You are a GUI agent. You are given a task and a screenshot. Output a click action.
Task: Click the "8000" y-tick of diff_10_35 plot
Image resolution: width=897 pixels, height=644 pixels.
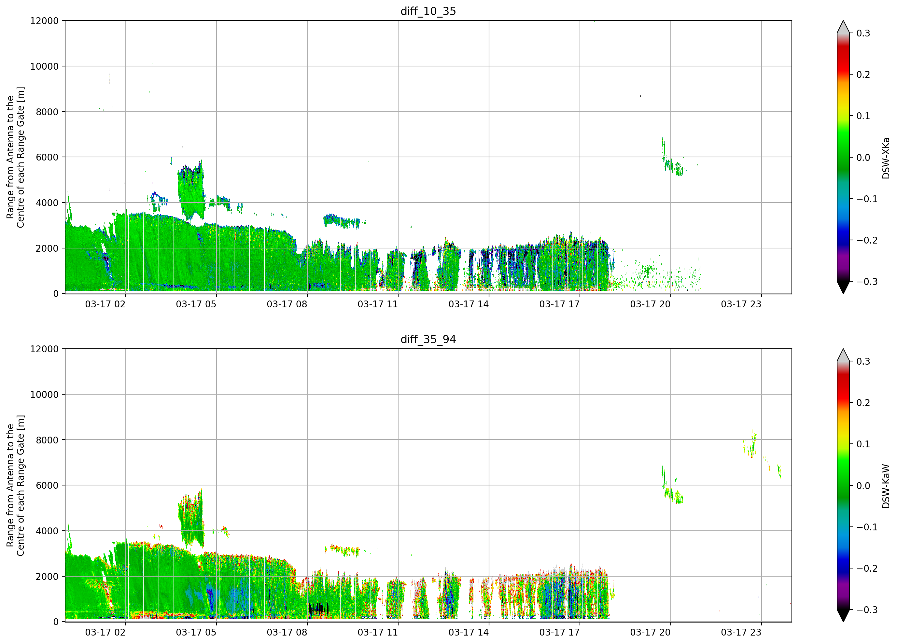(x=47, y=112)
